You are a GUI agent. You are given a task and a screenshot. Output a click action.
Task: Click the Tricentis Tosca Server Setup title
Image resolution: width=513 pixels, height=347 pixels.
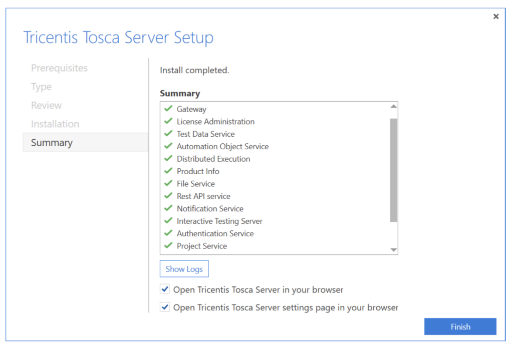pos(118,37)
